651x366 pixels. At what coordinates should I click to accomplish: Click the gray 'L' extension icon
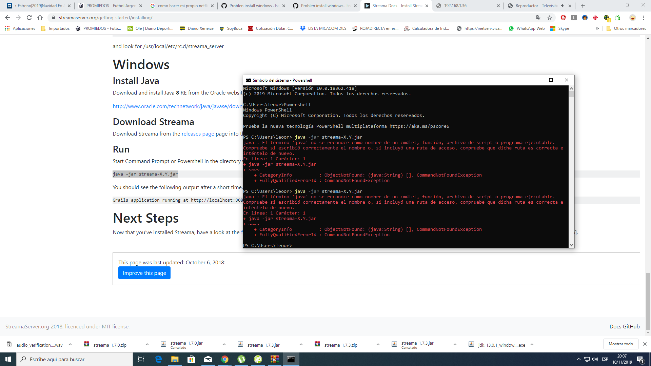coord(573,18)
